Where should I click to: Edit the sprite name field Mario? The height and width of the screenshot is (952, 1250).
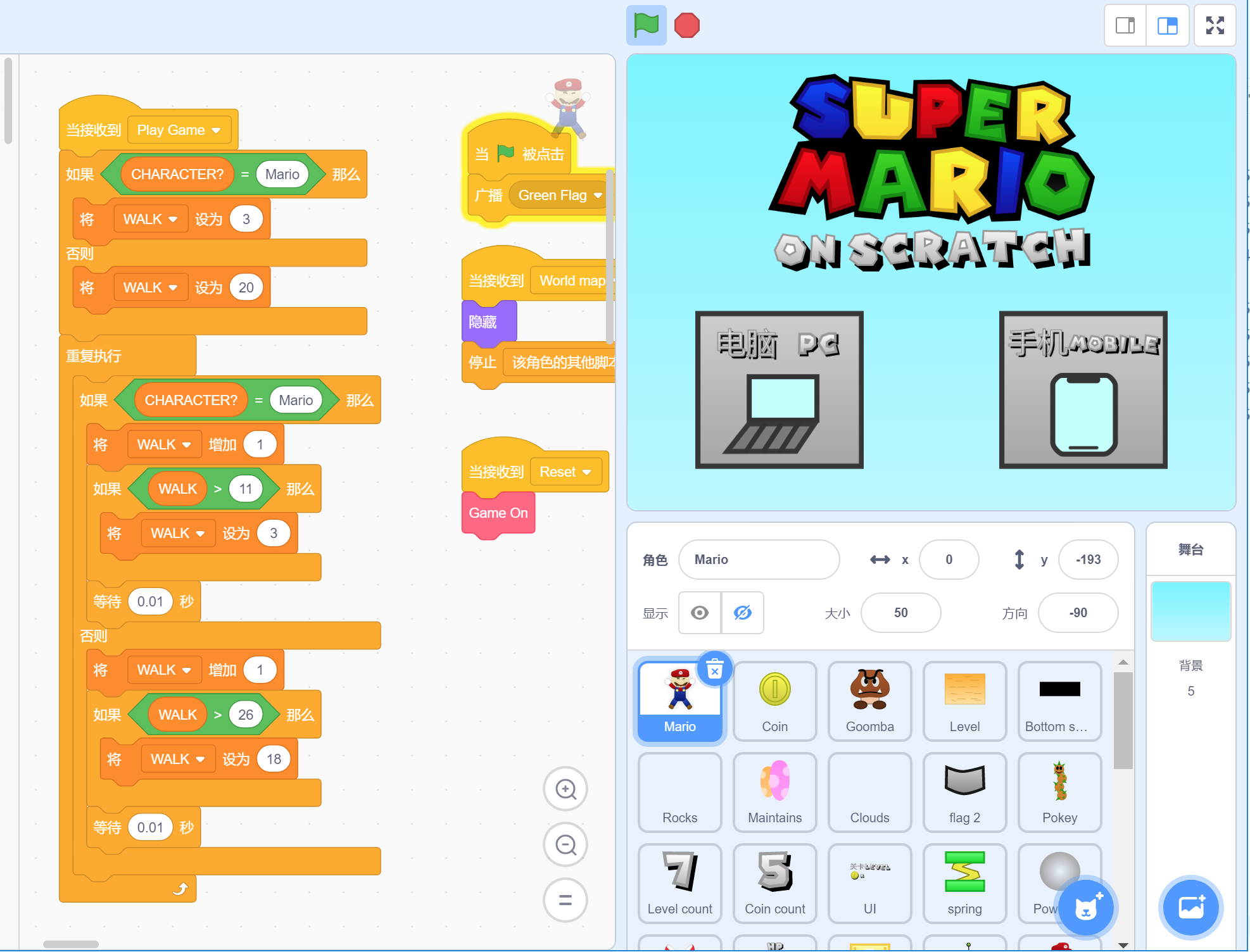tap(759, 560)
